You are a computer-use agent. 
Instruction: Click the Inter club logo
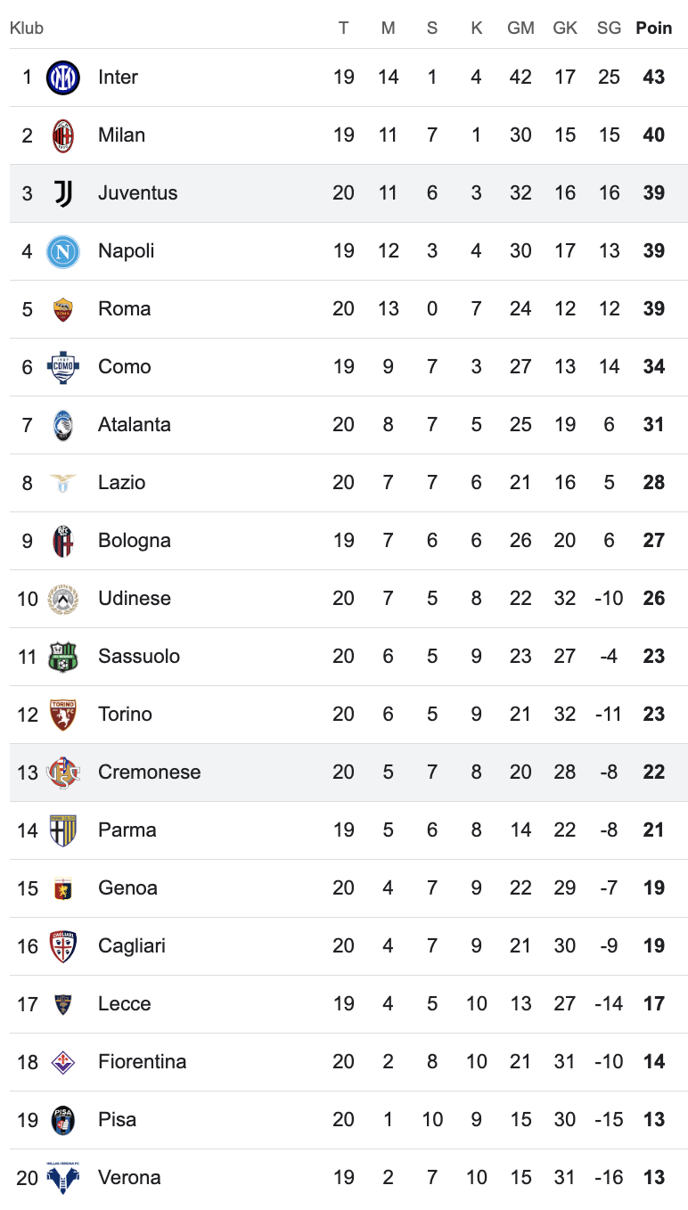(x=63, y=78)
